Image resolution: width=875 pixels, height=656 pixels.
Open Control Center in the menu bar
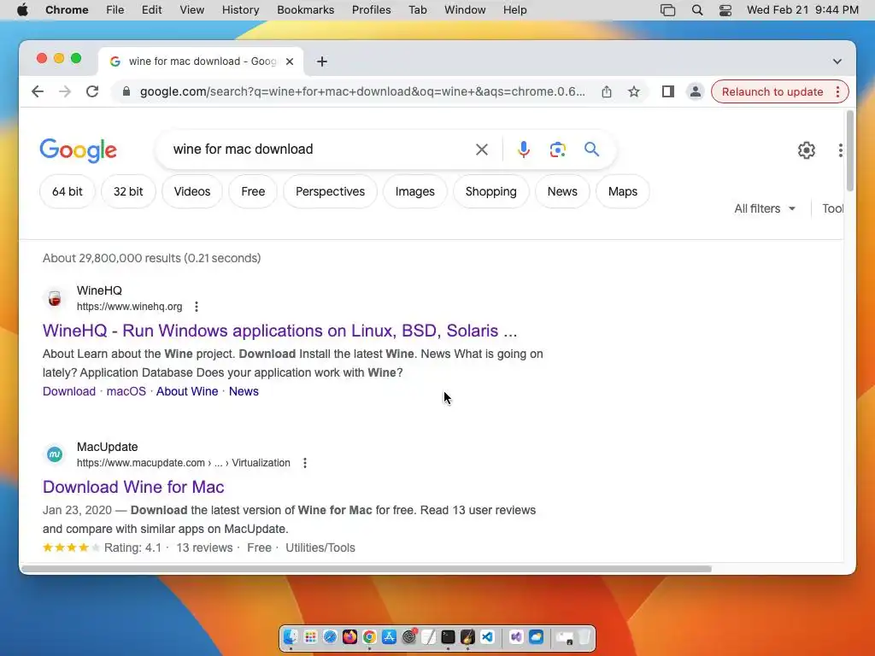[x=725, y=10]
